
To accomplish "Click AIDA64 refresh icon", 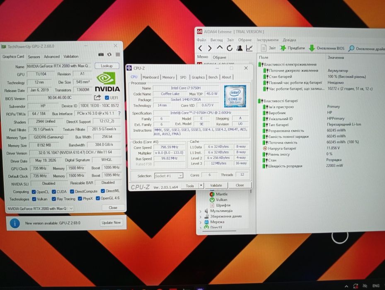I will click(230, 48).
